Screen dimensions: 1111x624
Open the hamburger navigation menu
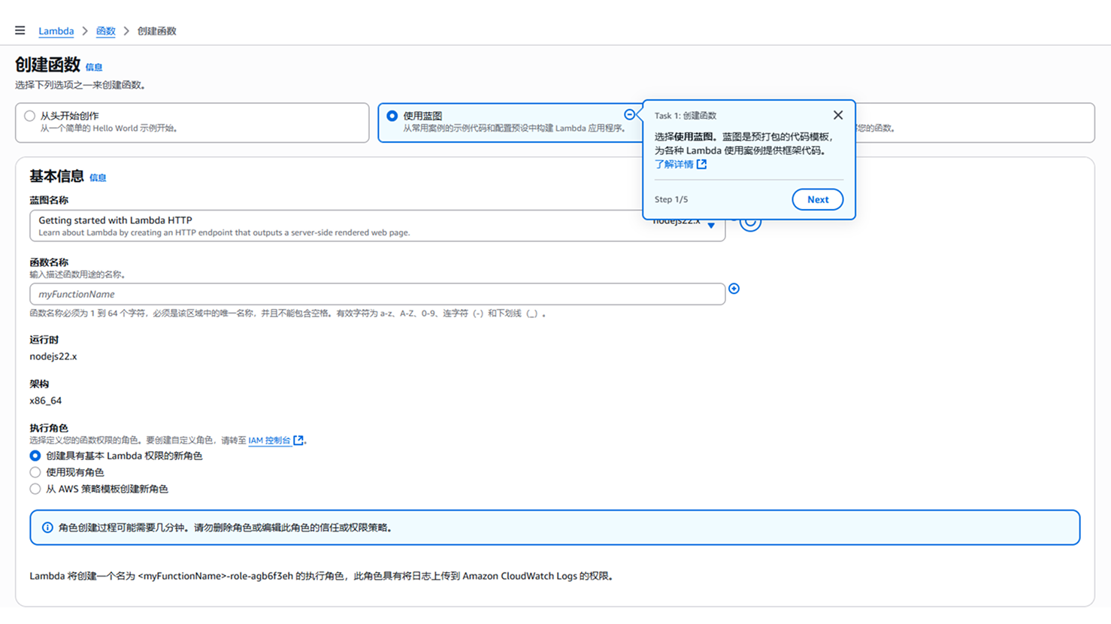(20, 31)
